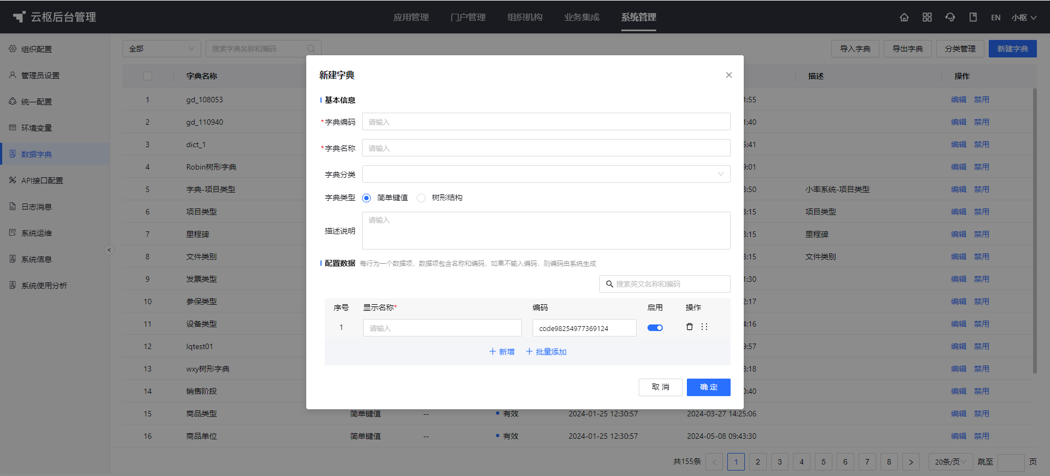Switch to 组织机构 tab
The height and width of the screenshot is (476, 1050).
pos(525,18)
